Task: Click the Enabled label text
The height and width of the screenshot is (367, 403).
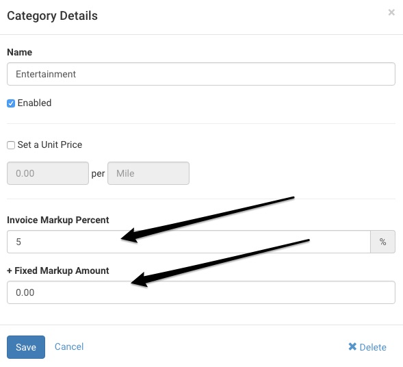Action: coord(34,103)
